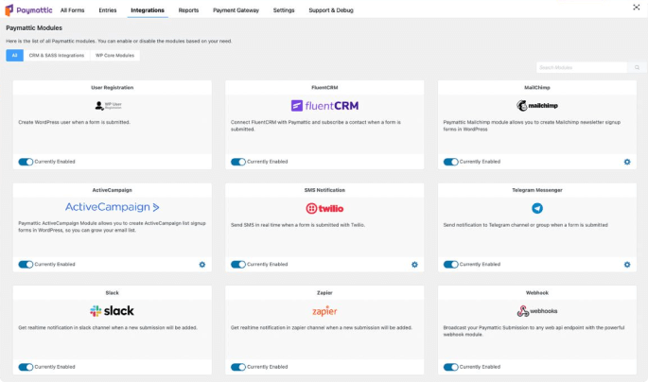Click 'Create WordPress user when a form is submitted.'
The width and height of the screenshot is (648, 382).
coord(74,122)
